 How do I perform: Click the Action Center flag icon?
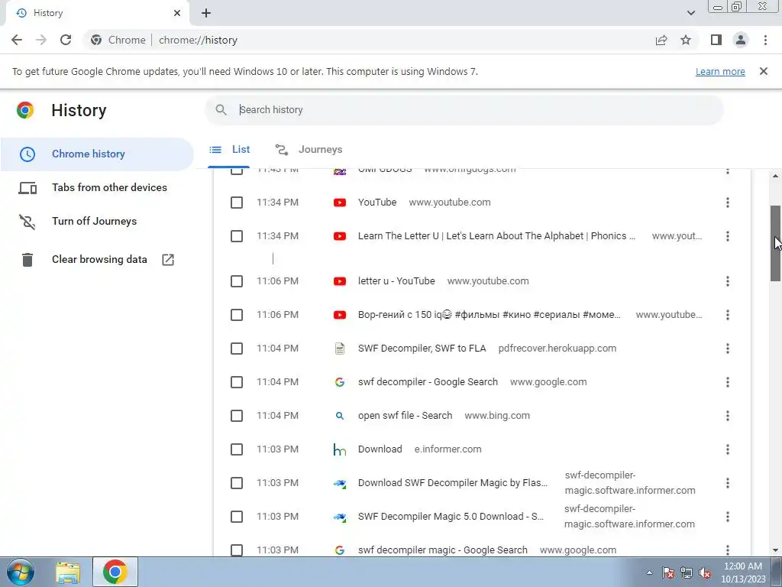667,572
